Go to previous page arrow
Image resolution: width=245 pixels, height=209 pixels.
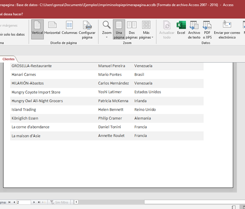pos(14,202)
